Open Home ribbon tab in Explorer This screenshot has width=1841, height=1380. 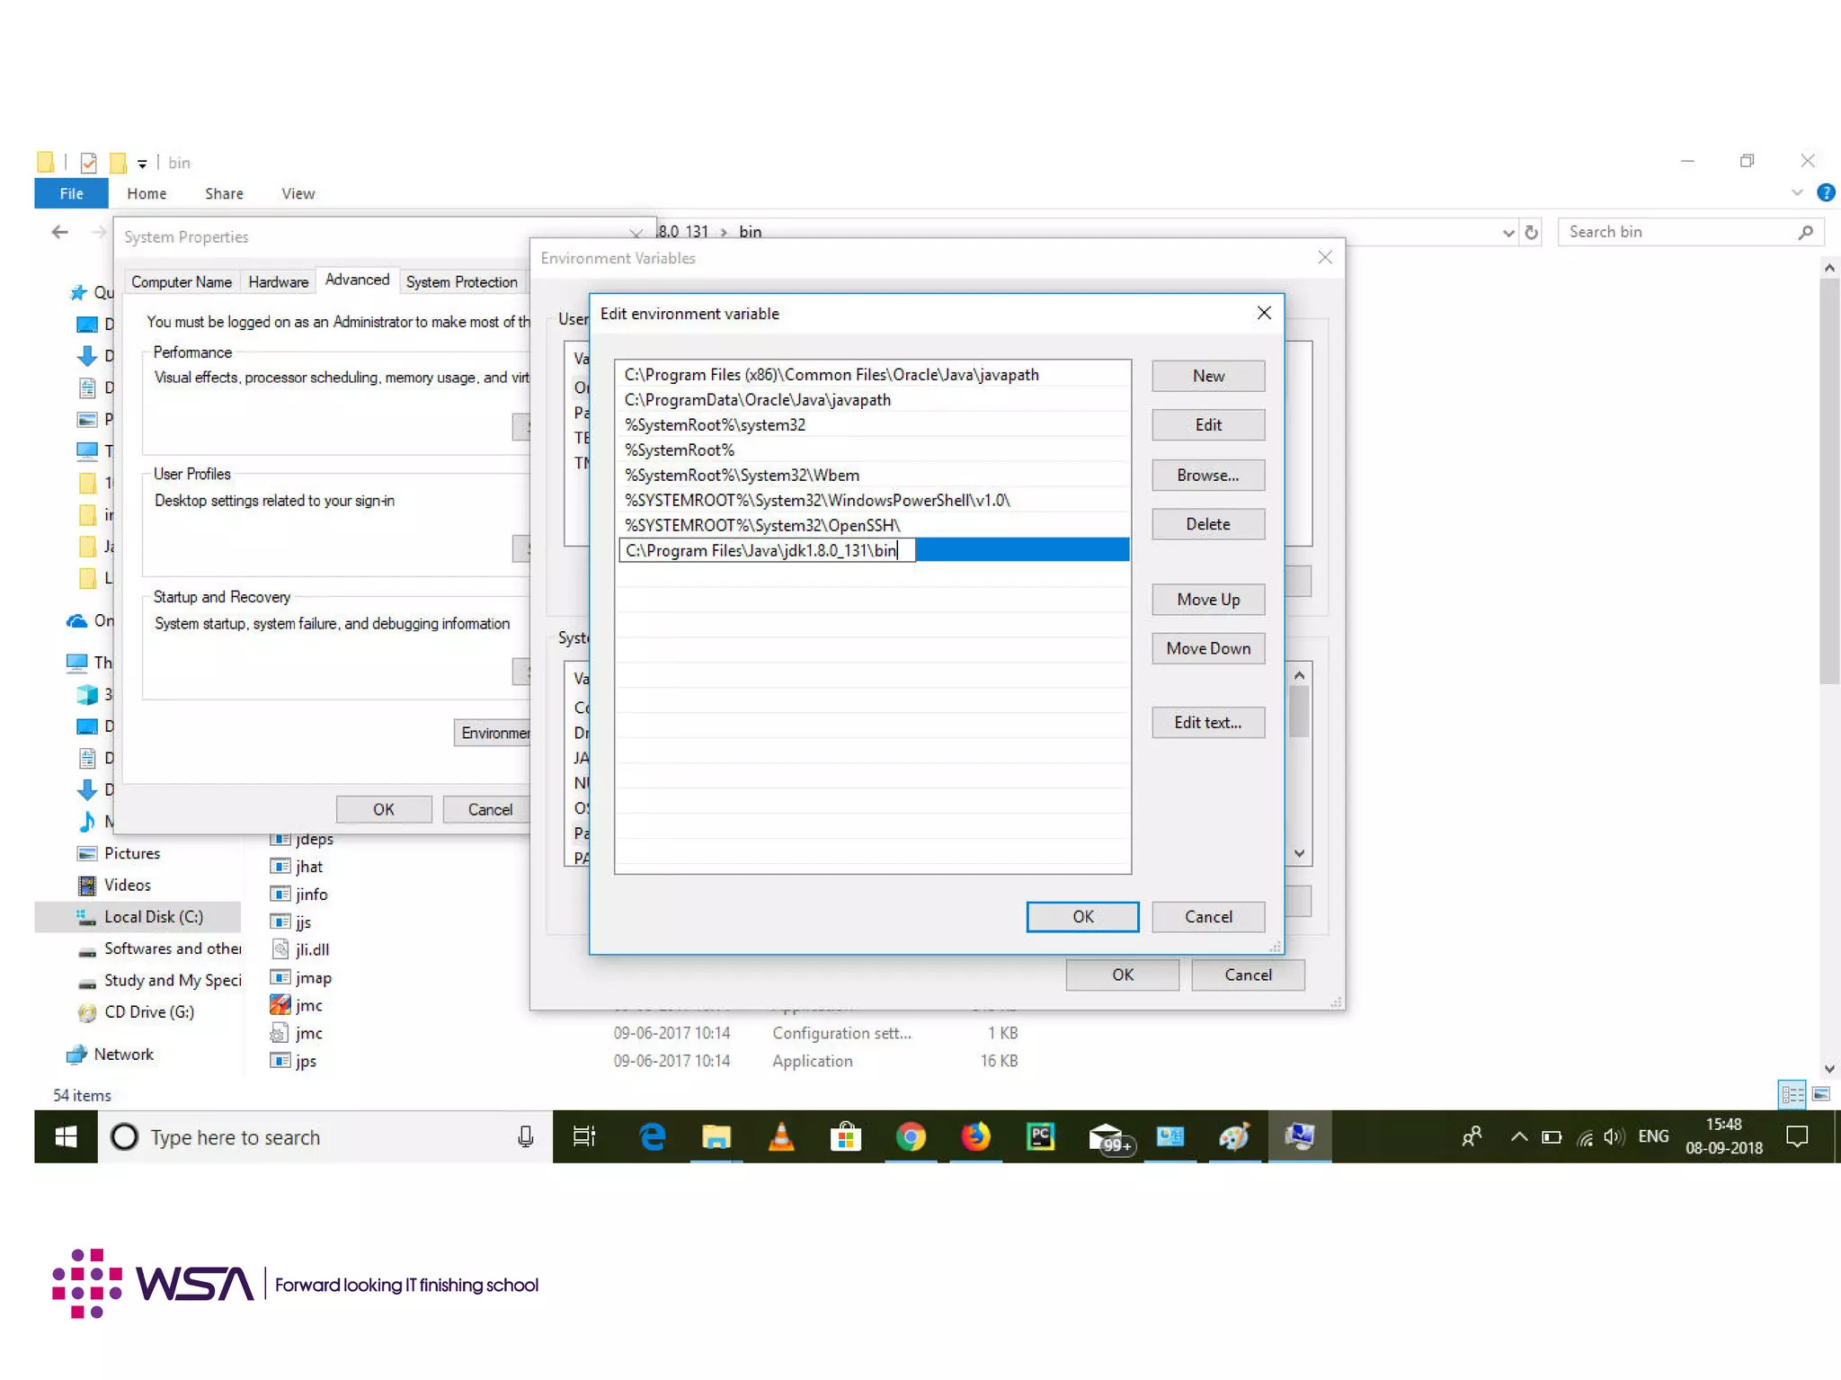tap(147, 193)
